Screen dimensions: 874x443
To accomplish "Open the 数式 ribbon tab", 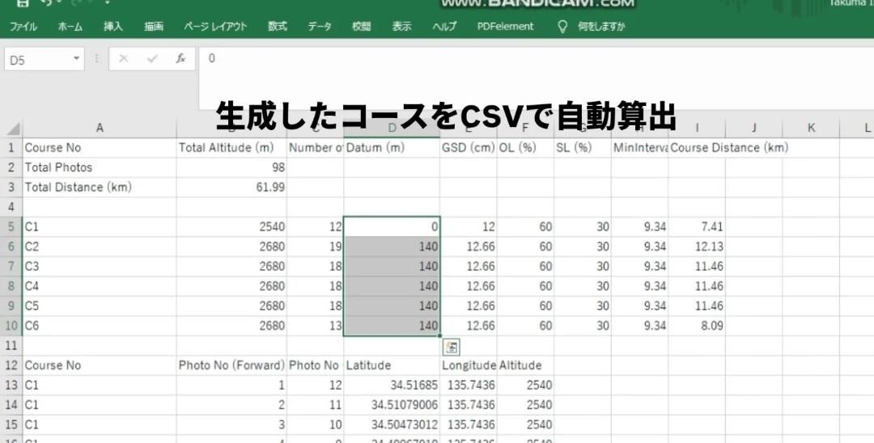I will 277,26.
